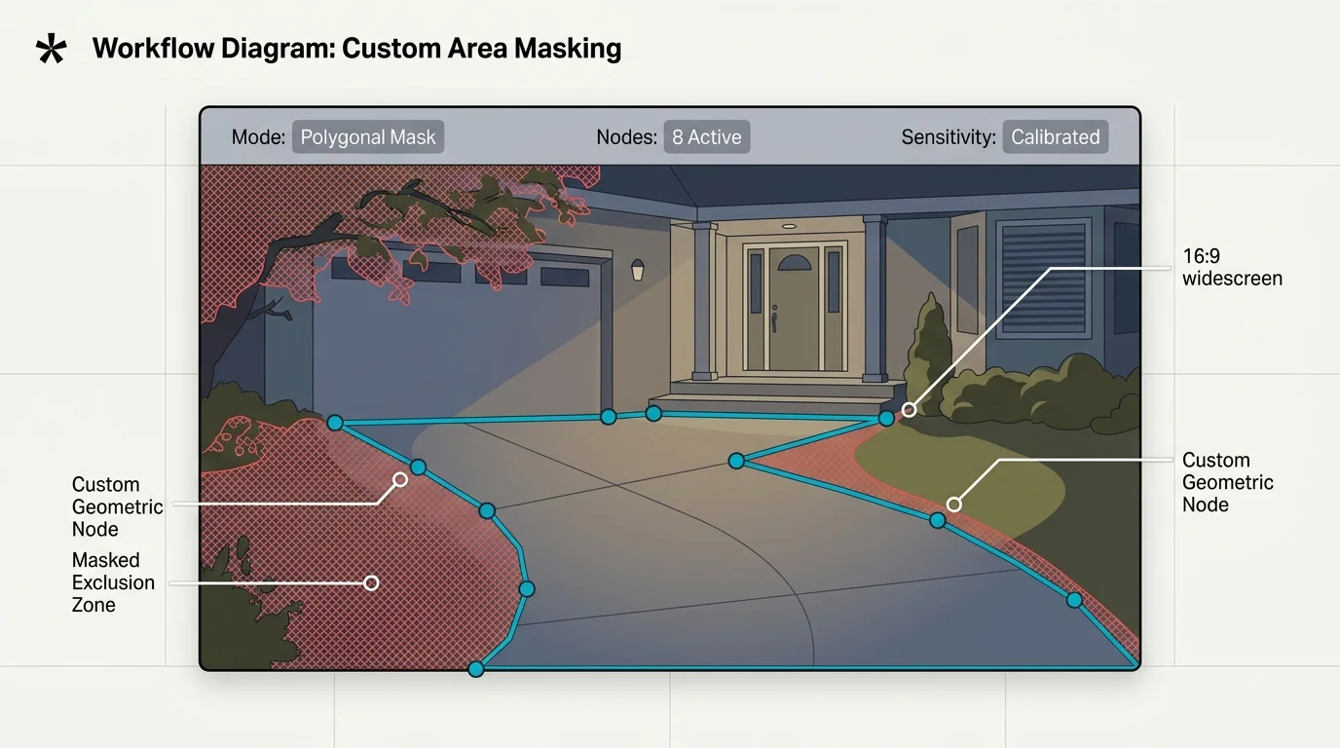The height and width of the screenshot is (748, 1340).
Task: Select the inward notch node left of the lawn tip
Action: coord(737,461)
